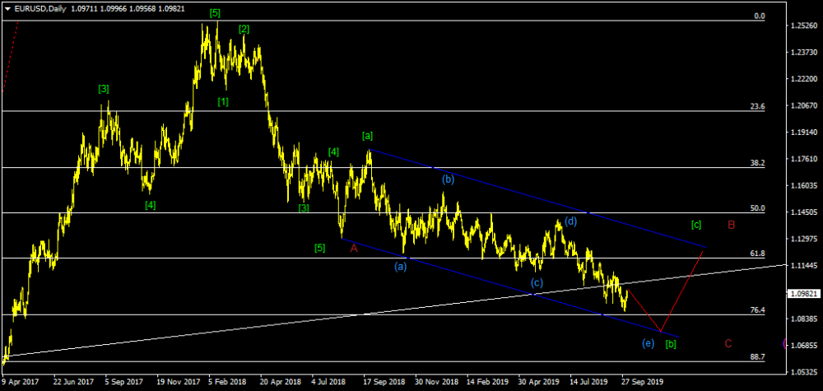This screenshot has width=823, height=391.
Task: Click the current price tag 1.09821
Action: 803,294
